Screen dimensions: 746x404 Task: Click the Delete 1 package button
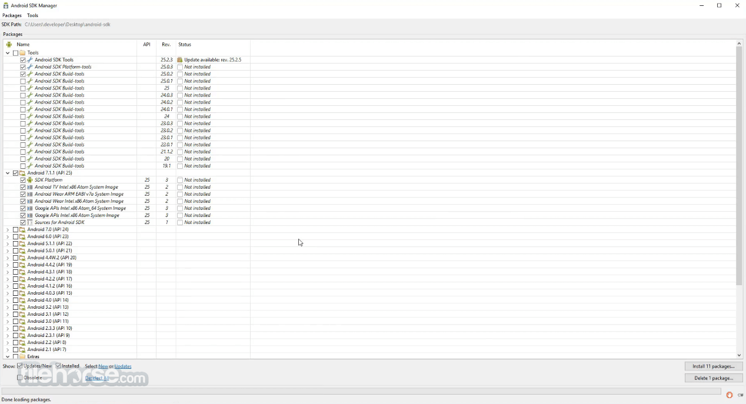714,378
